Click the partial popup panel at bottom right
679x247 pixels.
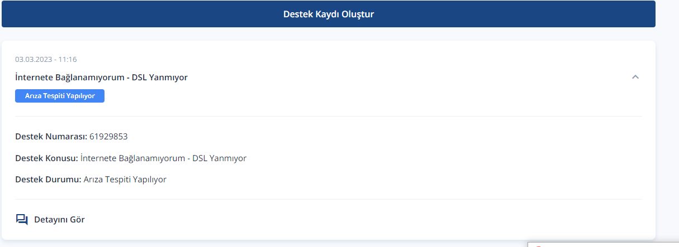pos(602,244)
